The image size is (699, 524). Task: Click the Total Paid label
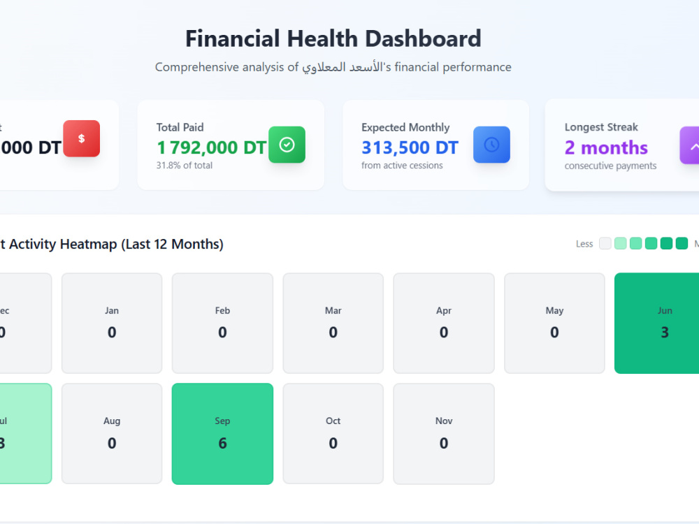click(180, 127)
